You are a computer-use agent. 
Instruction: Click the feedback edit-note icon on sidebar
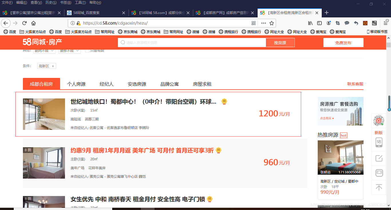point(379,158)
